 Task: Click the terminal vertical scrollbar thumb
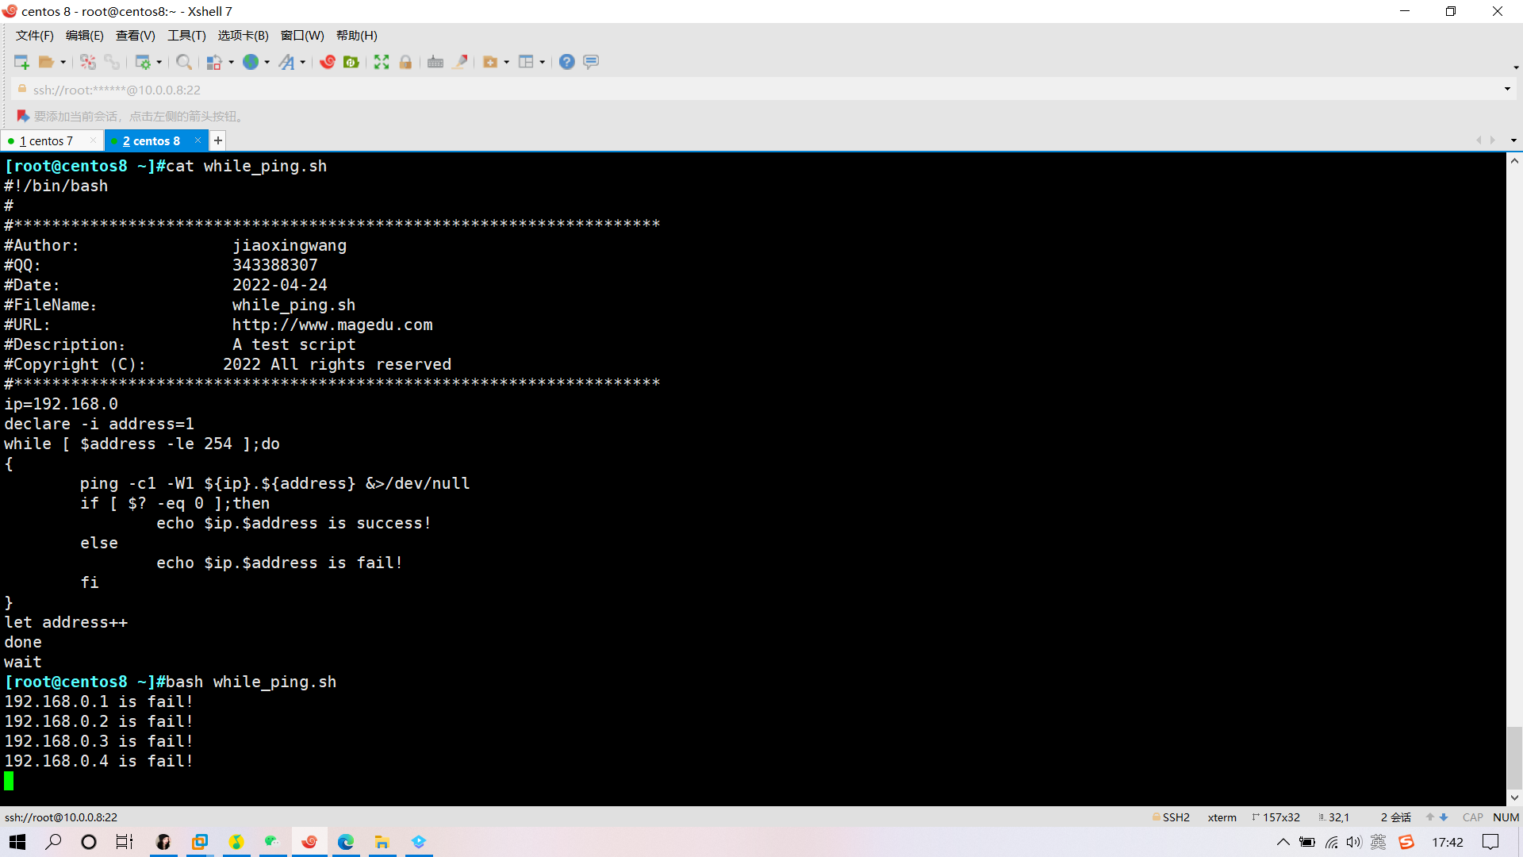click(x=1513, y=758)
